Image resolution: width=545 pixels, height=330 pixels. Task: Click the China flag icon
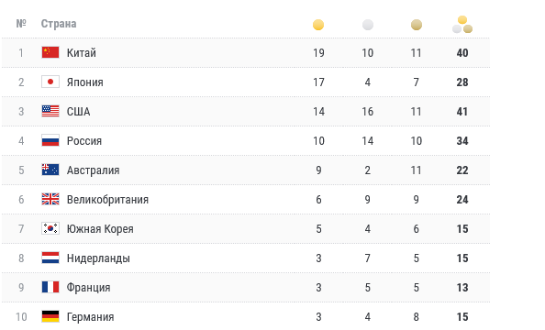50,52
